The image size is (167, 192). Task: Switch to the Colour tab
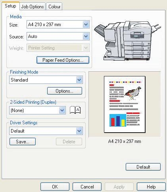point(54,7)
